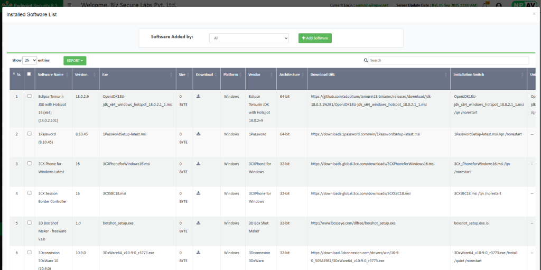The height and width of the screenshot is (270, 541).
Task: Sort table by Software Name column
Action: pyautogui.click(x=51, y=75)
